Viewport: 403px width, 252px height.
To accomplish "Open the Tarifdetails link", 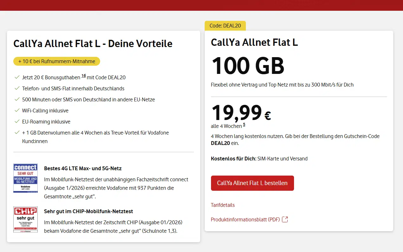I will [x=223, y=205].
